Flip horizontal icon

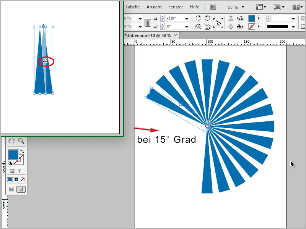tap(198, 26)
